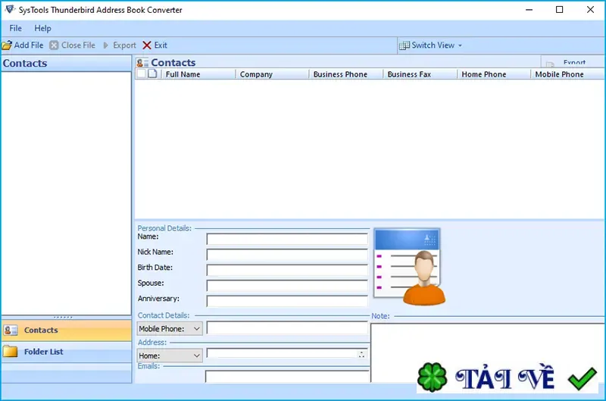Minimize the Address Book Converter window
This screenshot has width=606, height=401.
tap(529, 10)
